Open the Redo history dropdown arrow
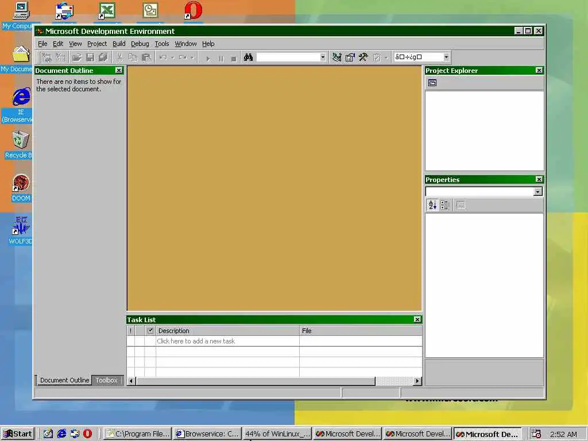The width and height of the screenshot is (588, 441). (x=192, y=57)
